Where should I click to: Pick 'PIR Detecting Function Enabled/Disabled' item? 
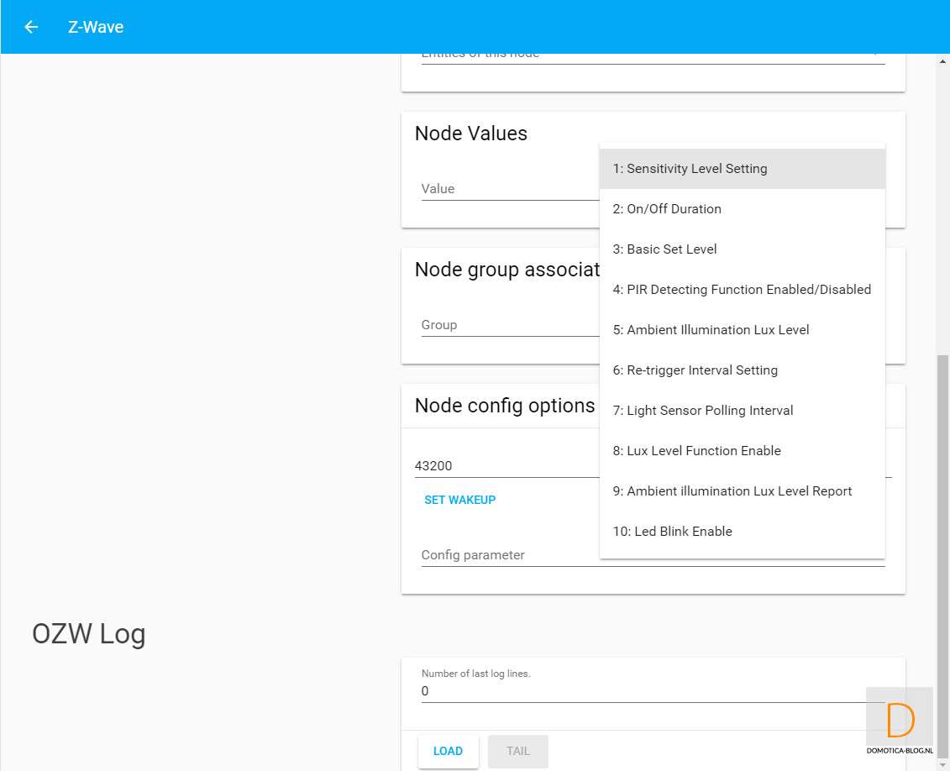pos(742,290)
